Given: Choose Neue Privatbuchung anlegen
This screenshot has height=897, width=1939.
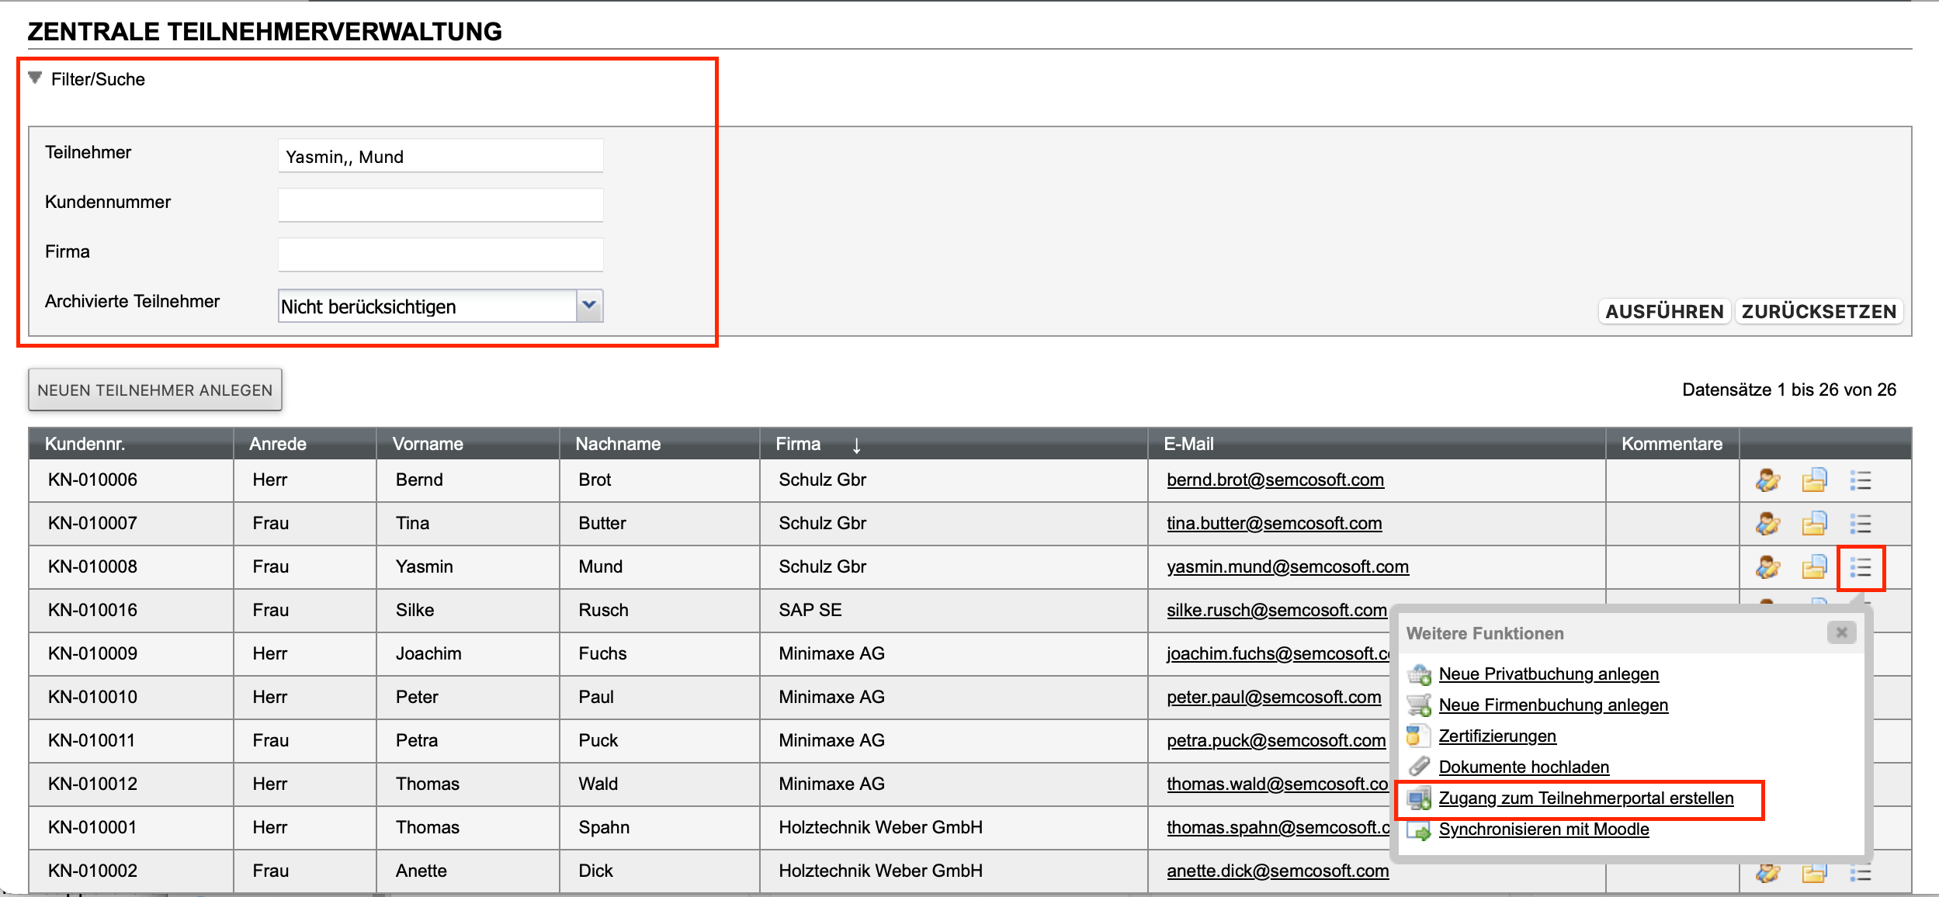Looking at the screenshot, I should point(1548,674).
